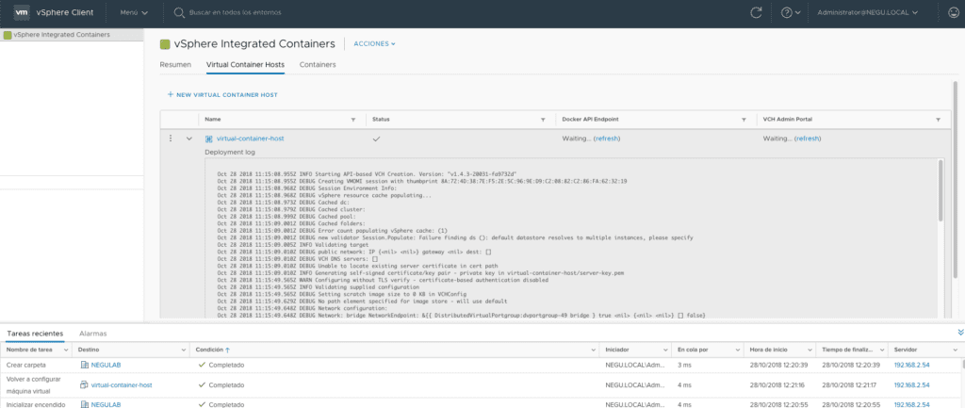Filter the Docker API Endpoint column

click(x=744, y=120)
